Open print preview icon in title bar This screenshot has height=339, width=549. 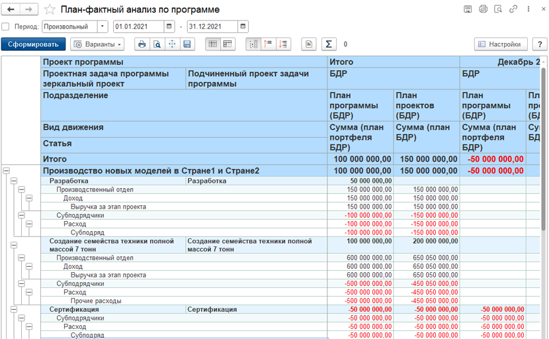coord(498,9)
